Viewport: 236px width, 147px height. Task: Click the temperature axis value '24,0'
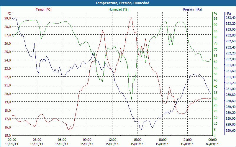coord(8,60)
